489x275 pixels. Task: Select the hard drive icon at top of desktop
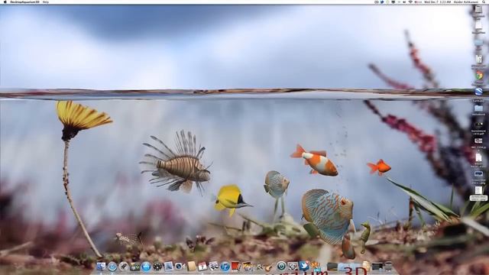[478, 9]
